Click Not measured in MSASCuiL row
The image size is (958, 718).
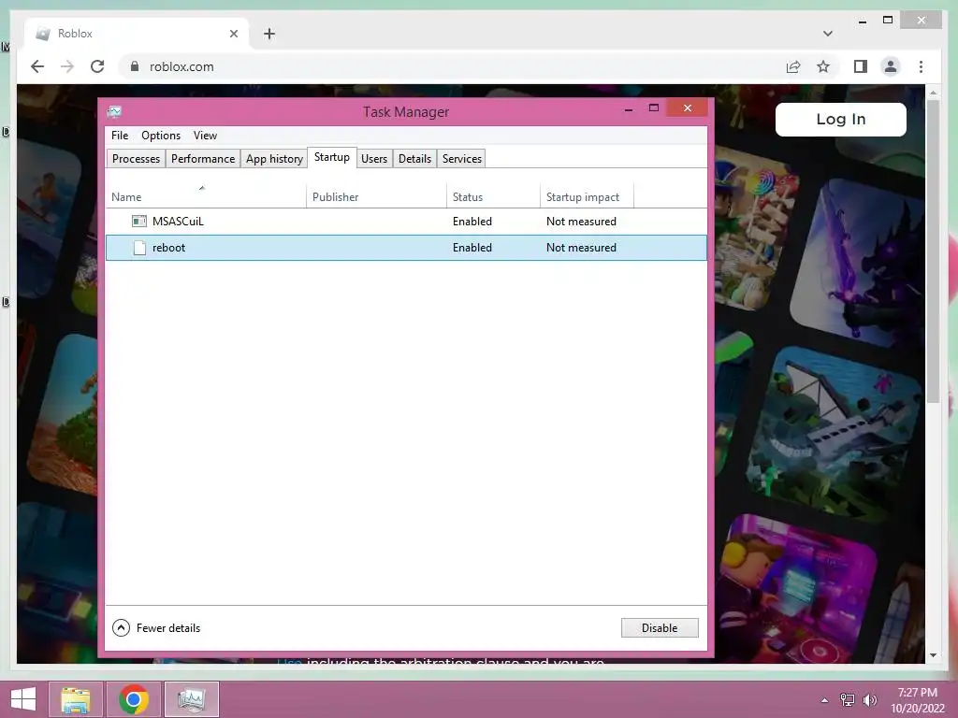click(581, 222)
